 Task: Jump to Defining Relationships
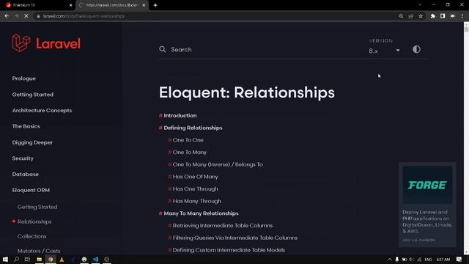(193, 128)
